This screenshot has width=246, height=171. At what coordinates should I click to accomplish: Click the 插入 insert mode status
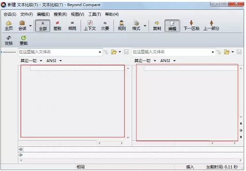[x=190, y=167]
